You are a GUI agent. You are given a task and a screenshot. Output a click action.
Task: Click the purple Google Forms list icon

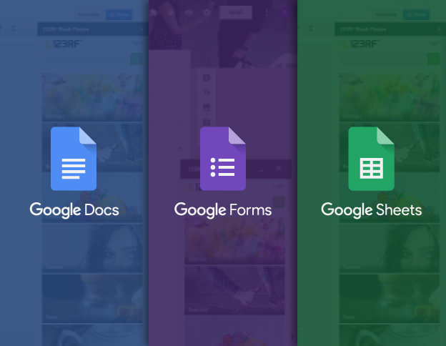(x=223, y=159)
